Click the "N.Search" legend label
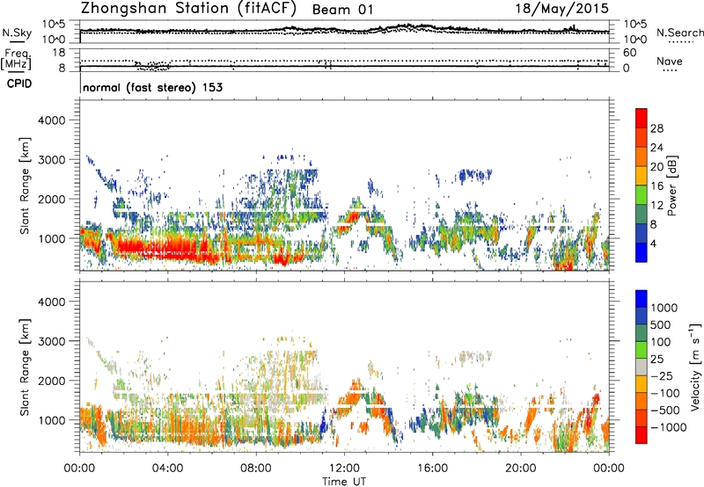This screenshot has height=487, width=704. pos(679,33)
